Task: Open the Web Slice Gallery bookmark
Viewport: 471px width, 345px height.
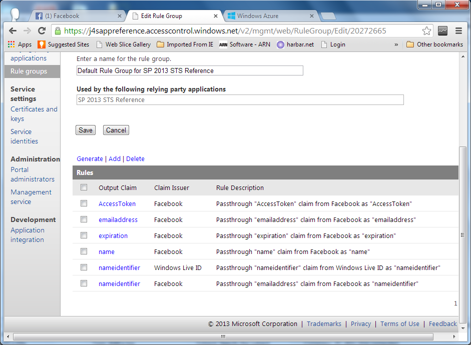Action: tap(124, 44)
